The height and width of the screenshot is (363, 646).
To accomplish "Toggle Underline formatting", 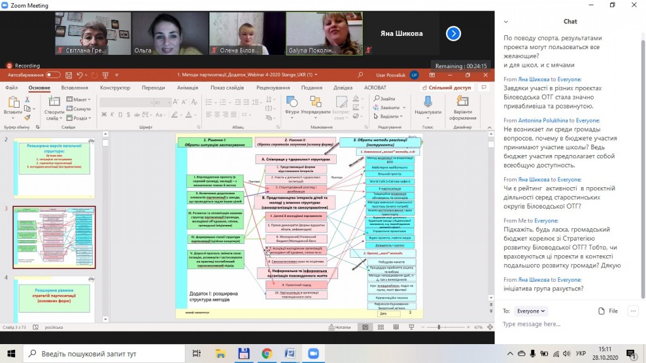I will click(120, 115).
